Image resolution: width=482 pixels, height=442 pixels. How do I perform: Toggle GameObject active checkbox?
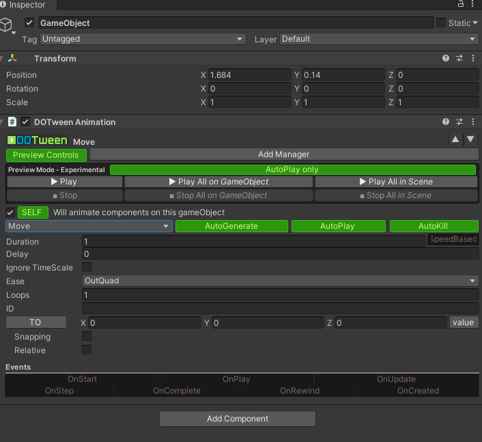tap(29, 23)
